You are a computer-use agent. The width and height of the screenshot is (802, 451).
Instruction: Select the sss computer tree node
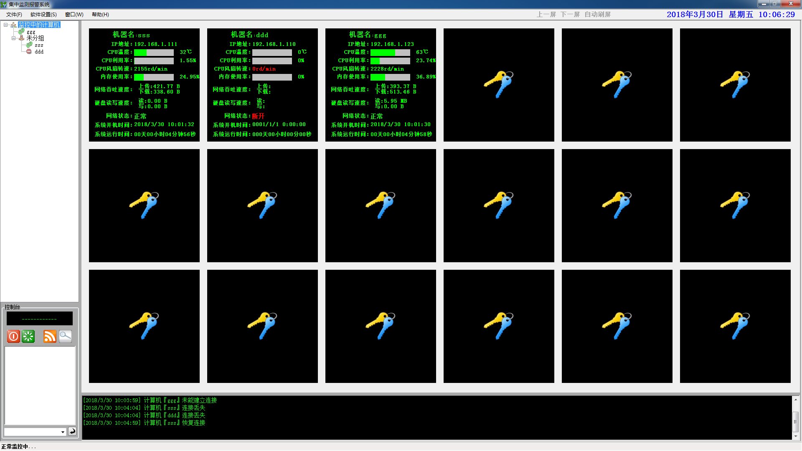[39, 45]
